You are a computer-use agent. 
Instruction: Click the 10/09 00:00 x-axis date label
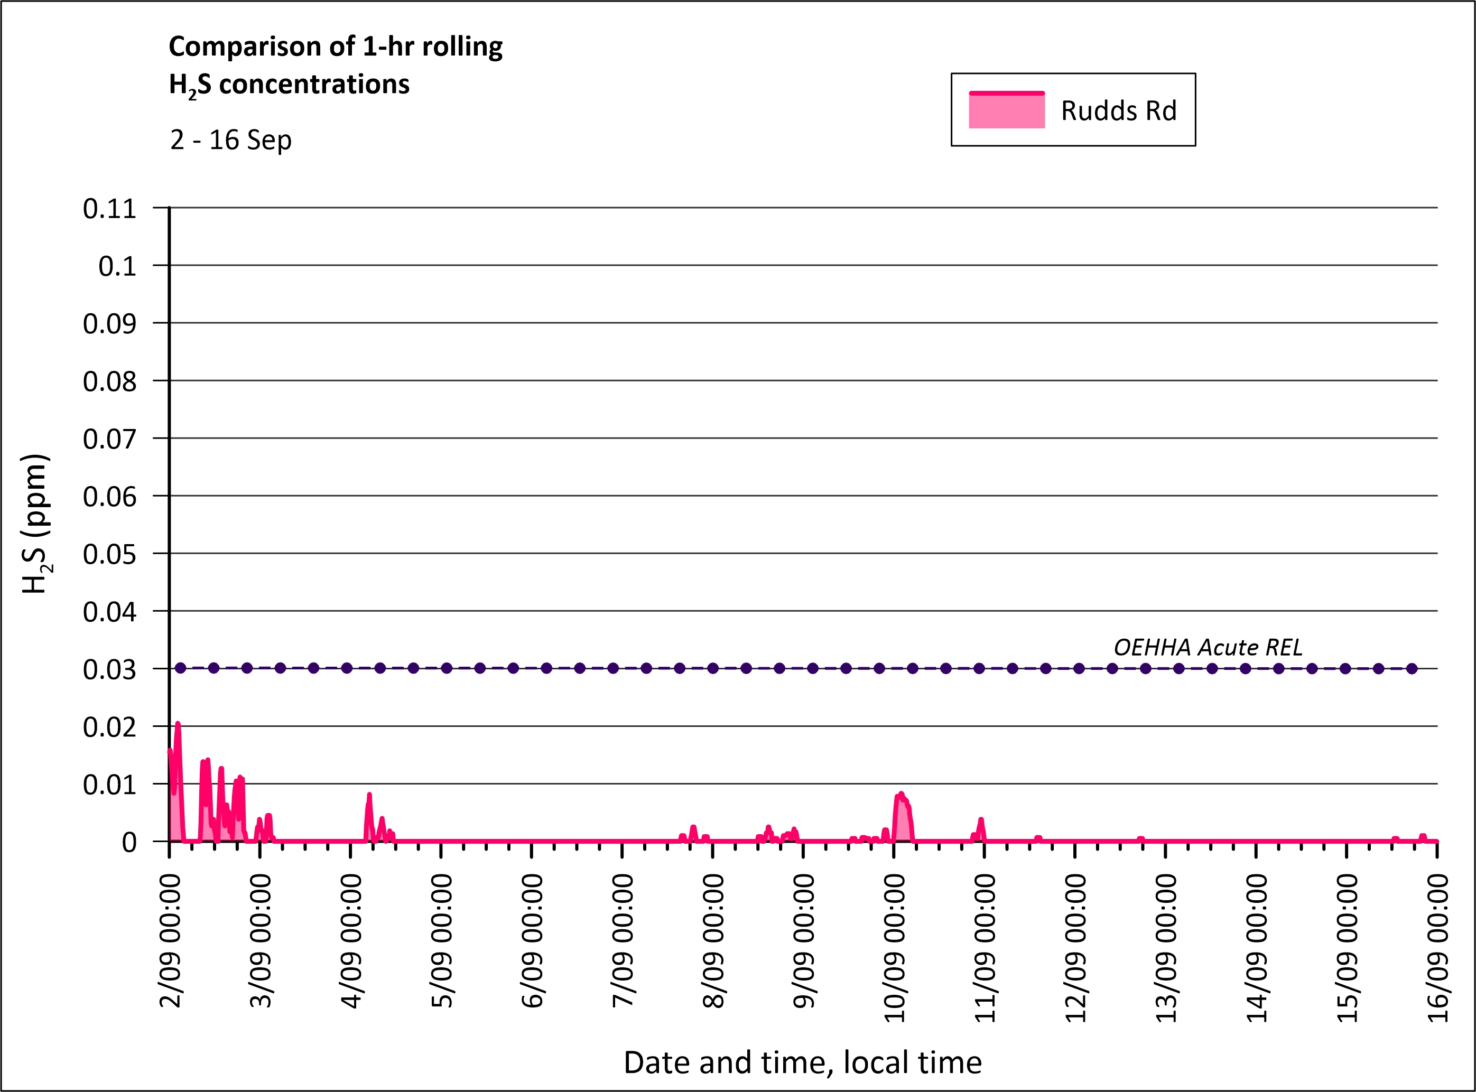tap(894, 948)
